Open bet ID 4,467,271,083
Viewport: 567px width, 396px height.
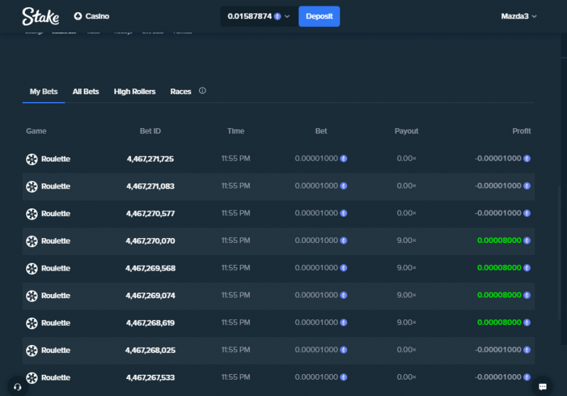[150, 186]
